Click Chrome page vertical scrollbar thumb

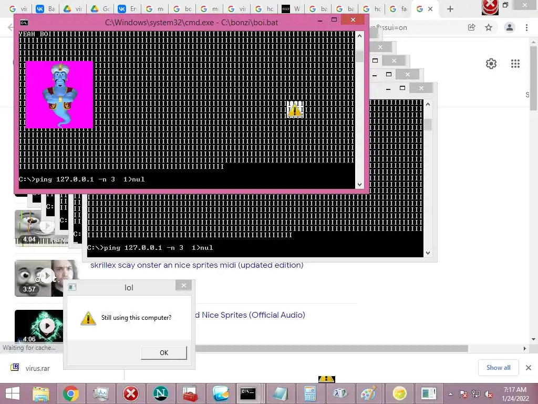[533, 79]
